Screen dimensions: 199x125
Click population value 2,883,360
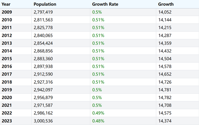tap(43, 59)
